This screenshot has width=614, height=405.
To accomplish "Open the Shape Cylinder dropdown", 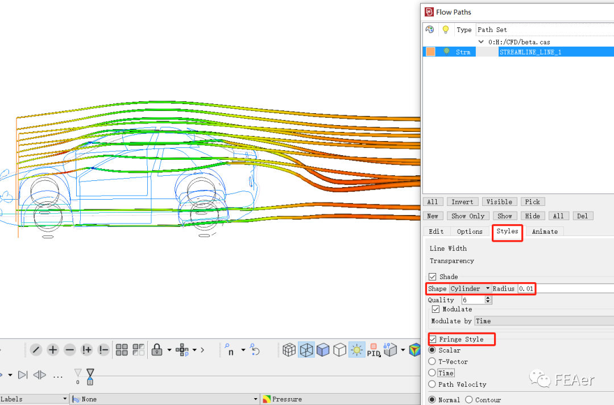I will 470,289.
